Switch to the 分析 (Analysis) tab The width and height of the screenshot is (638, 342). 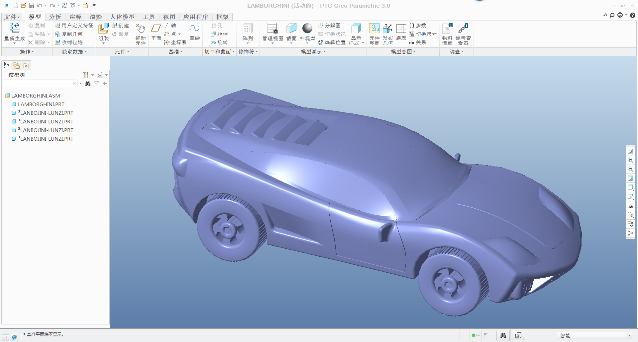tap(55, 17)
